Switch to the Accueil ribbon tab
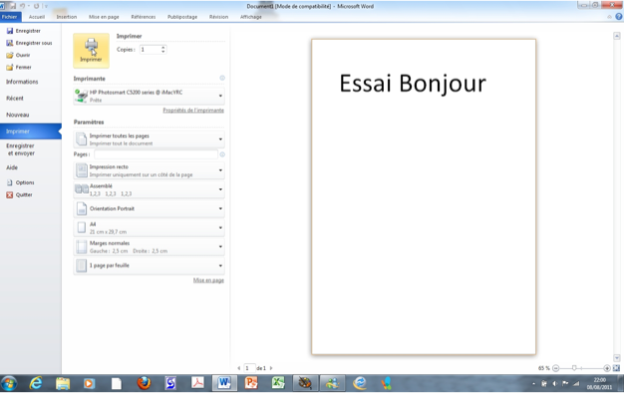This screenshot has width=624, height=393. pyautogui.click(x=37, y=17)
